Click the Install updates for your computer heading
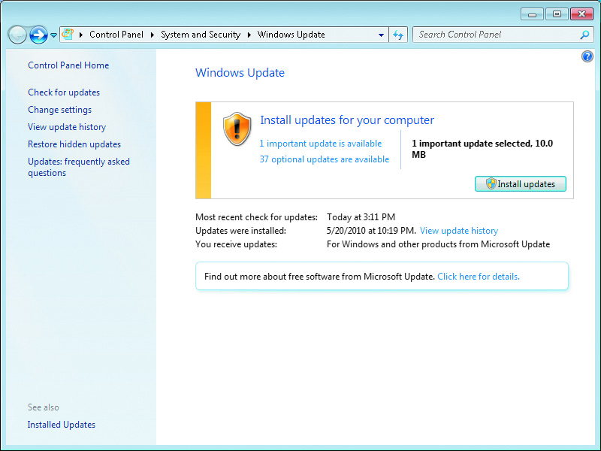This screenshot has width=601, height=451. (x=347, y=120)
